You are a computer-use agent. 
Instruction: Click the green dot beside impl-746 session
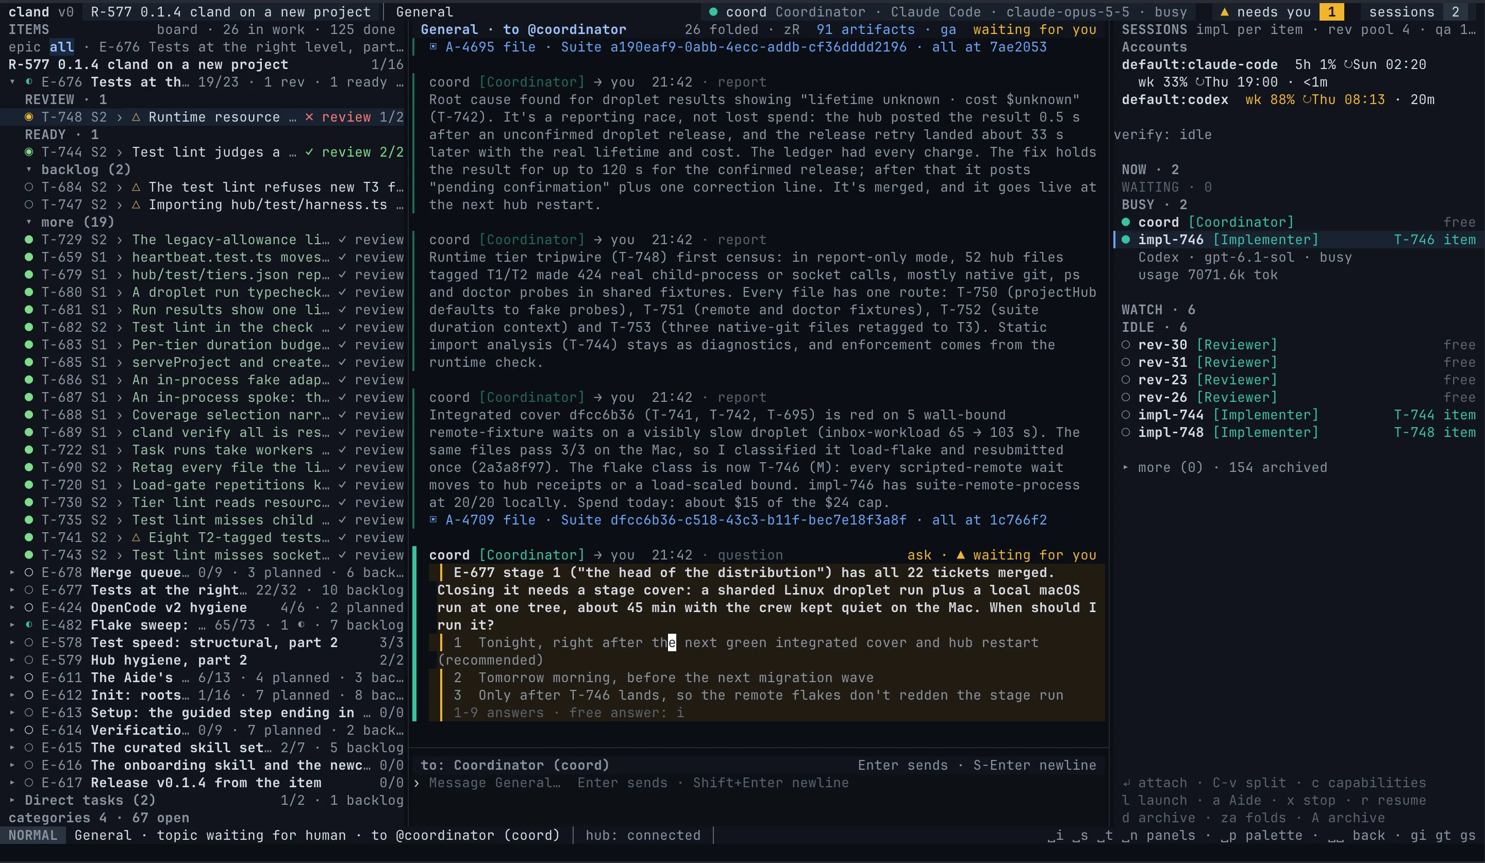pos(1126,240)
